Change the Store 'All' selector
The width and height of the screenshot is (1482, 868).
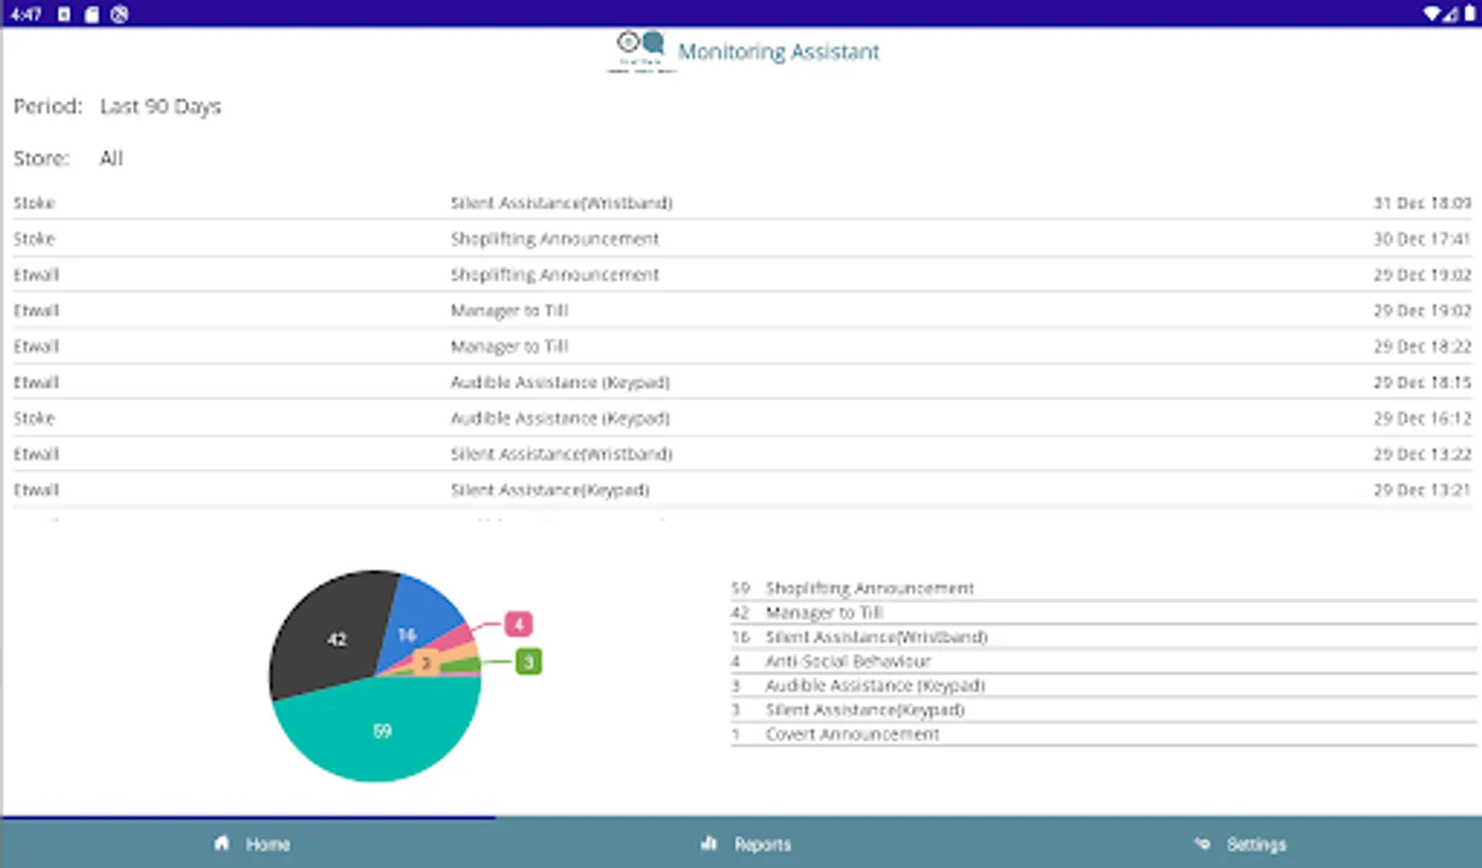[111, 158]
